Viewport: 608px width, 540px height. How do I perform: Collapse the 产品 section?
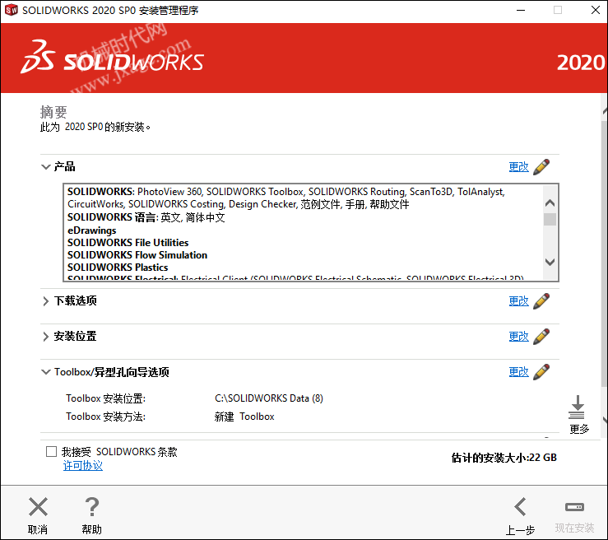46,167
